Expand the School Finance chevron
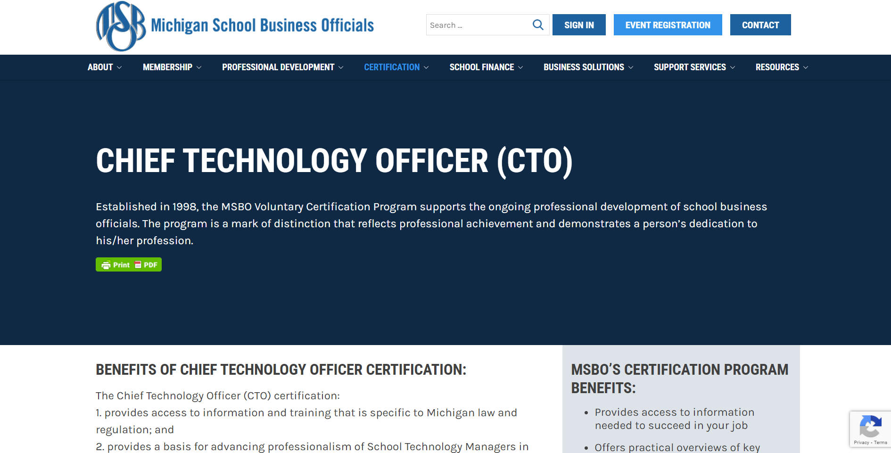Viewport: 891px width, 453px height. point(520,67)
